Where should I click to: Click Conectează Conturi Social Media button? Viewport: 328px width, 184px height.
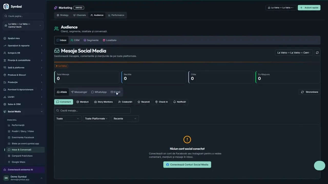click(x=187, y=165)
